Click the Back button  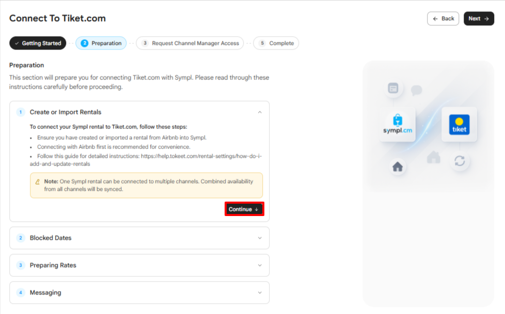point(443,19)
